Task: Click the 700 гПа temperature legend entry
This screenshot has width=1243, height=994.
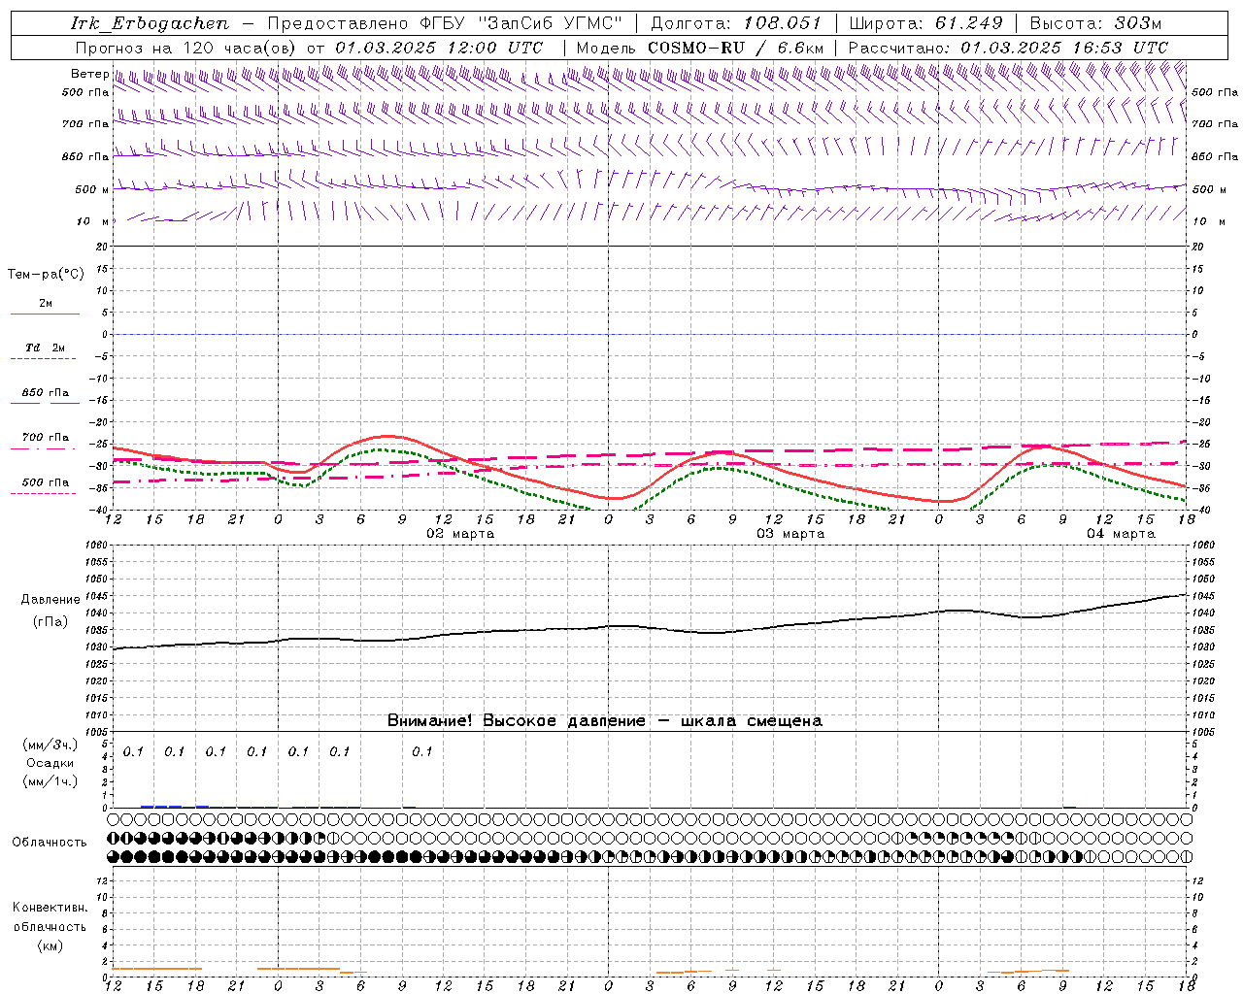Action: [x=45, y=438]
